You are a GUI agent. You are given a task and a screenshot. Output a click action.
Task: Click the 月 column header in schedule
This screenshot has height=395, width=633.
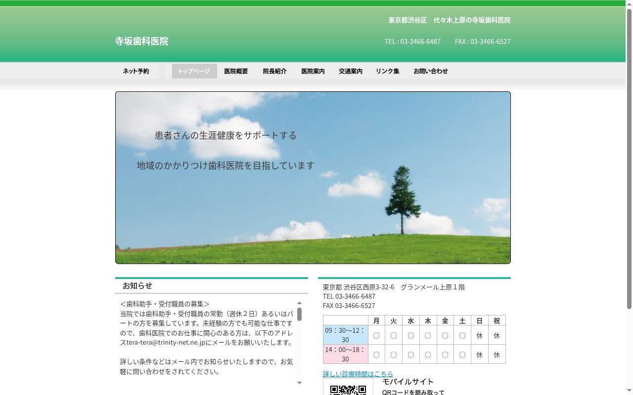pyautogui.click(x=376, y=320)
